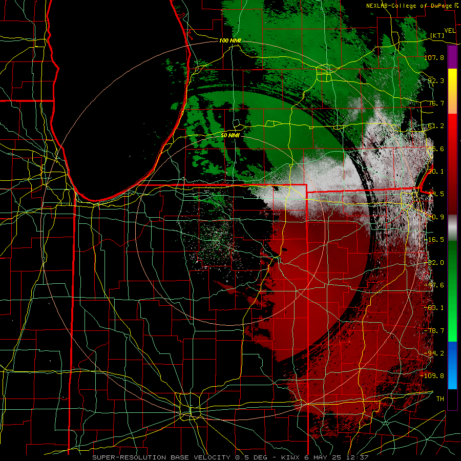Viewport: 461px width, 461px height.
Task: Click the 92.3 velocity scale value
Action: click(436, 80)
